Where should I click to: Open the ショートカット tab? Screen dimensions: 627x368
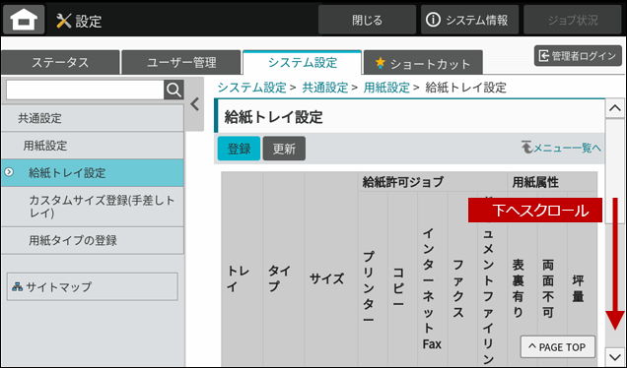point(423,63)
